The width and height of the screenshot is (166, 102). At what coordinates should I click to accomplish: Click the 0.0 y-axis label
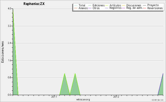click(x=9, y=95)
